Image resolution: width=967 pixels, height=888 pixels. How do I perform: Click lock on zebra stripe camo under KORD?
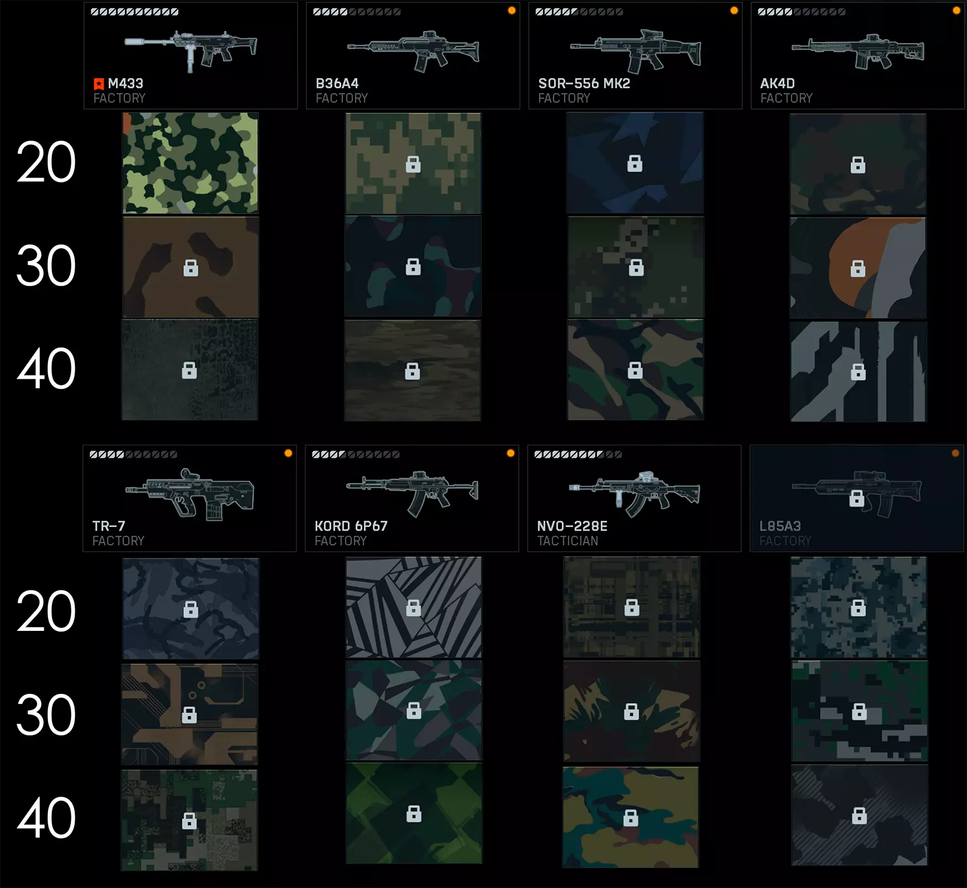pyautogui.click(x=414, y=608)
